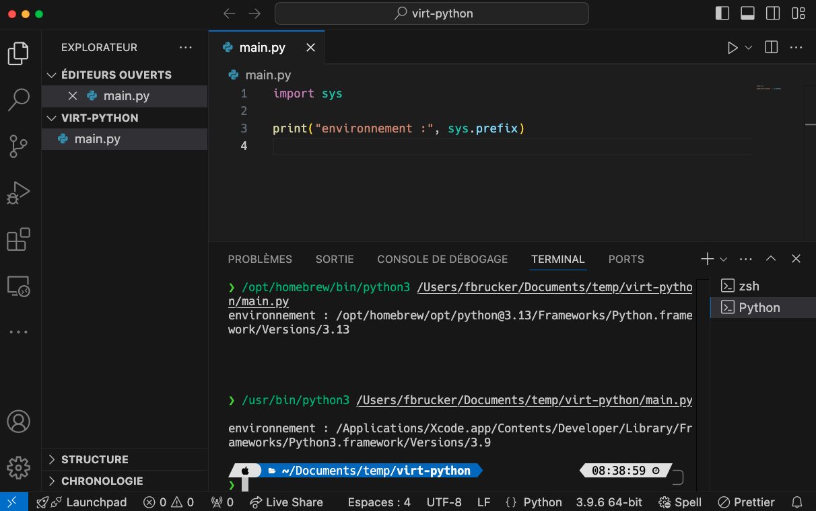Open the Run and Debug view
Viewport: 816px width, 511px height.
click(18, 192)
